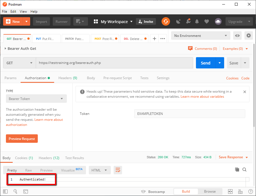
Task: Open the Postman console icon
Action: point(26,191)
